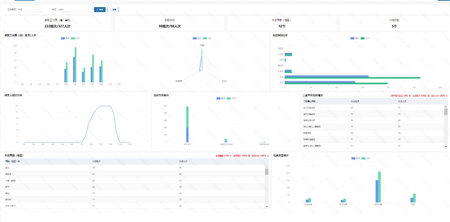Toggle 批次 legend in 经费类型统计 chart

pyautogui.click(x=356, y=158)
